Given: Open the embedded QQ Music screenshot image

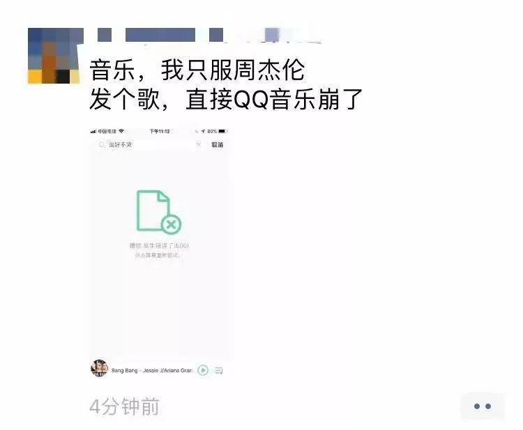Looking at the screenshot, I should [x=159, y=254].
